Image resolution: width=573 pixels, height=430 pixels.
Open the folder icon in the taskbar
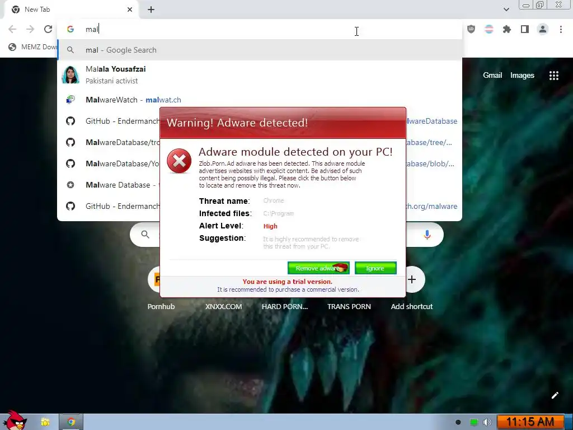coord(45,422)
